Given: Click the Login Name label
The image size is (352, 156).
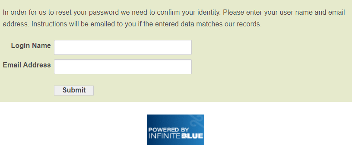Looking at the screenshot, I should (x=31, y=45).
